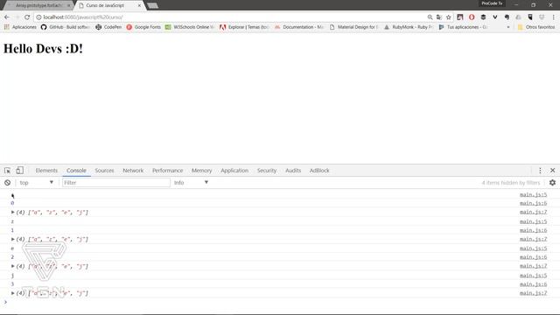Click the console prompt input line
The image size is (560, 315).
[282, 303]
